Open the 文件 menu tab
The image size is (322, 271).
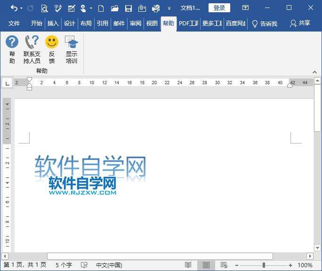click(14, 23)
